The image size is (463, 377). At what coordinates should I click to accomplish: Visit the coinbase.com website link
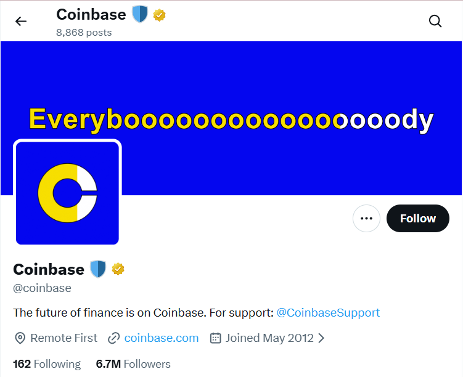click(162, 338)
